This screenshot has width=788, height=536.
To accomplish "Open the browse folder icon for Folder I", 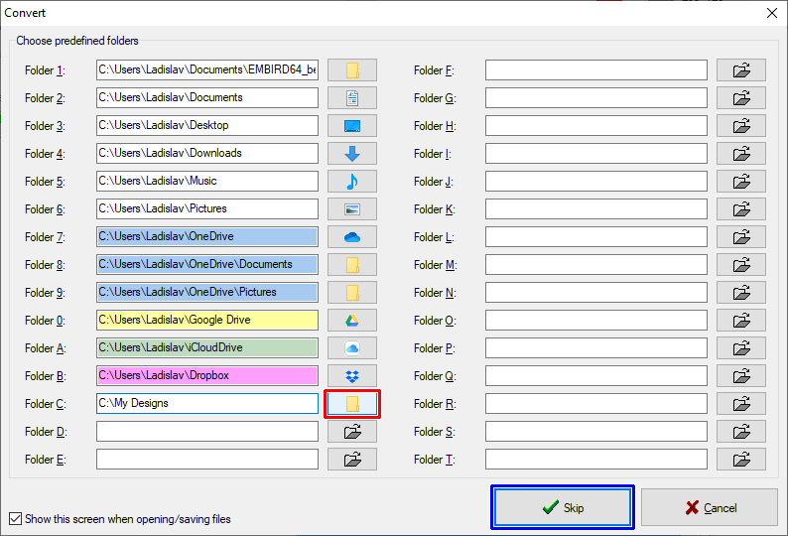I will (x=741, y=154).
